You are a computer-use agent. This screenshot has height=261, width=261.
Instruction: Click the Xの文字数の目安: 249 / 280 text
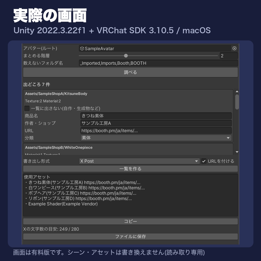click(x=51, y=229)
